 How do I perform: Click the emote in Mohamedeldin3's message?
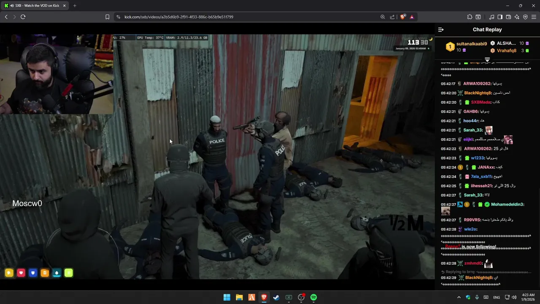(x=445, y=211)
